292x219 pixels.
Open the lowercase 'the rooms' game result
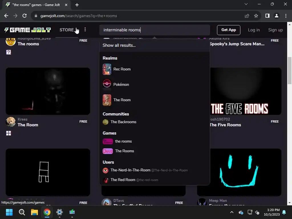tap(155, 141)
